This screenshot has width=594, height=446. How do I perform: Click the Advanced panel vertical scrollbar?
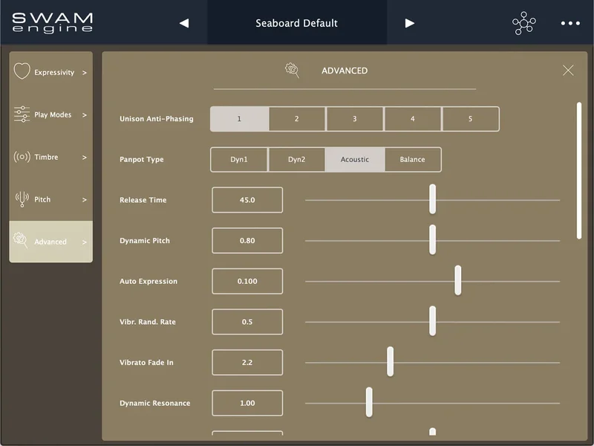pyautogui.click(x=579, y=170)
